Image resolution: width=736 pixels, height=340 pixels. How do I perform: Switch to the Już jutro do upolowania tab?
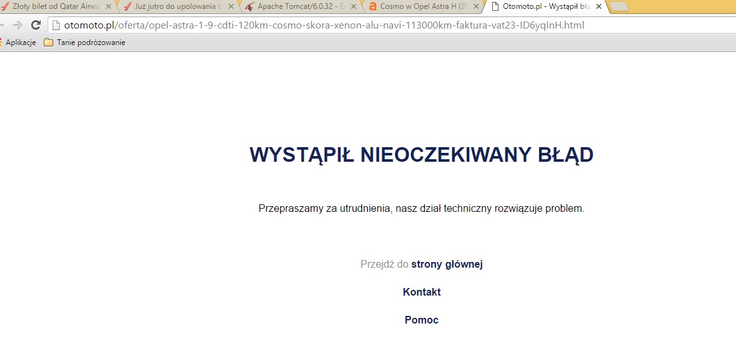(x=179, y=6)
